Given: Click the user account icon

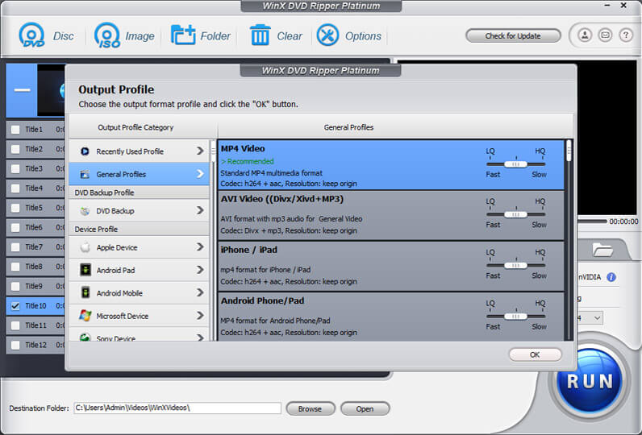Looking at the screenshot, I should [585, 35].
